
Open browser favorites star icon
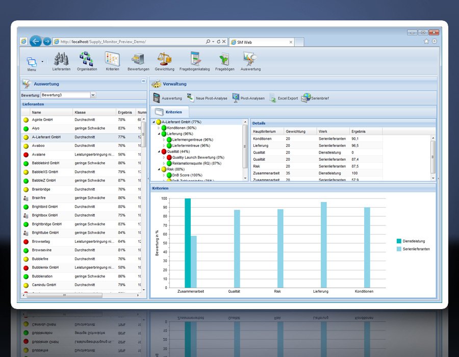(426, 41)
